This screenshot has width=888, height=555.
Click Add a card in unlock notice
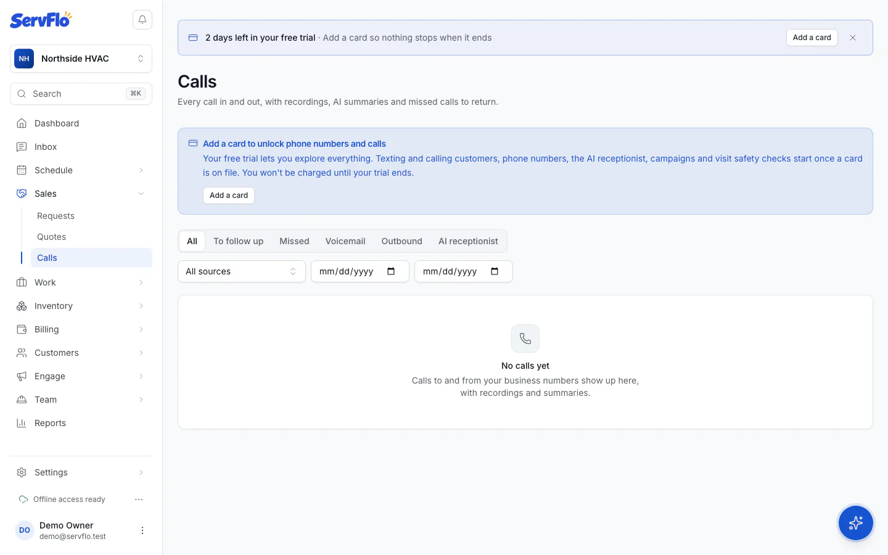[229, 195]
